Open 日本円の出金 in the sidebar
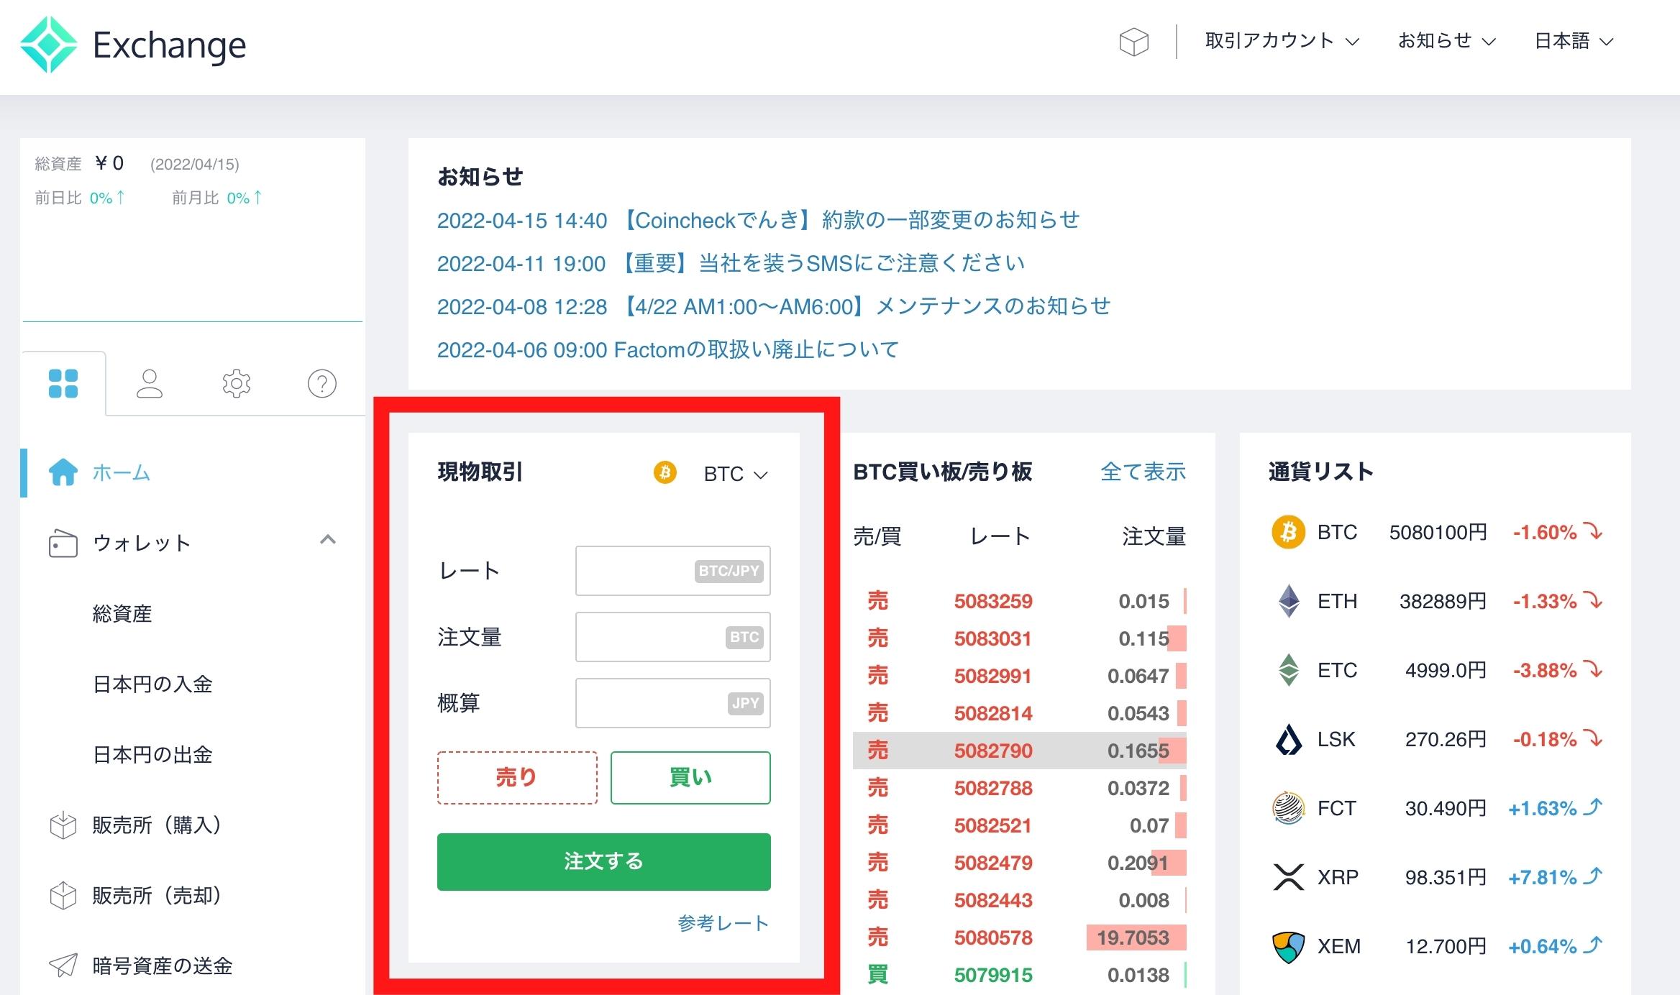Viewport: 1680px width, 995px height. (x=152, y=754)
